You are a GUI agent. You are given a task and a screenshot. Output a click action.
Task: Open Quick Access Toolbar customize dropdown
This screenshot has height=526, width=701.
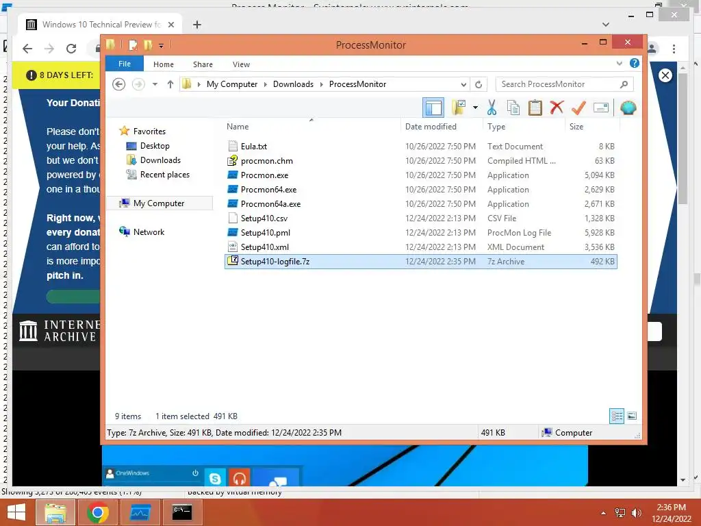[x=161, y=45]
